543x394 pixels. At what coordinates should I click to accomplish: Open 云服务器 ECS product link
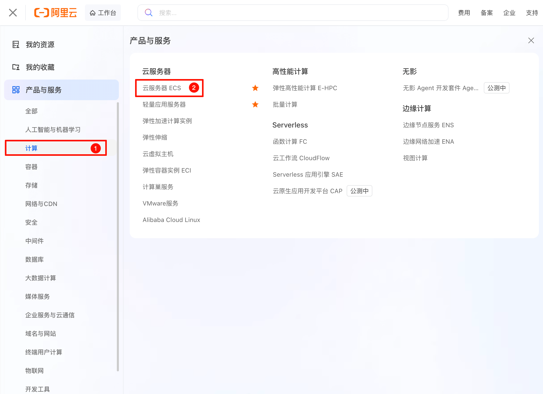point(162,88)
